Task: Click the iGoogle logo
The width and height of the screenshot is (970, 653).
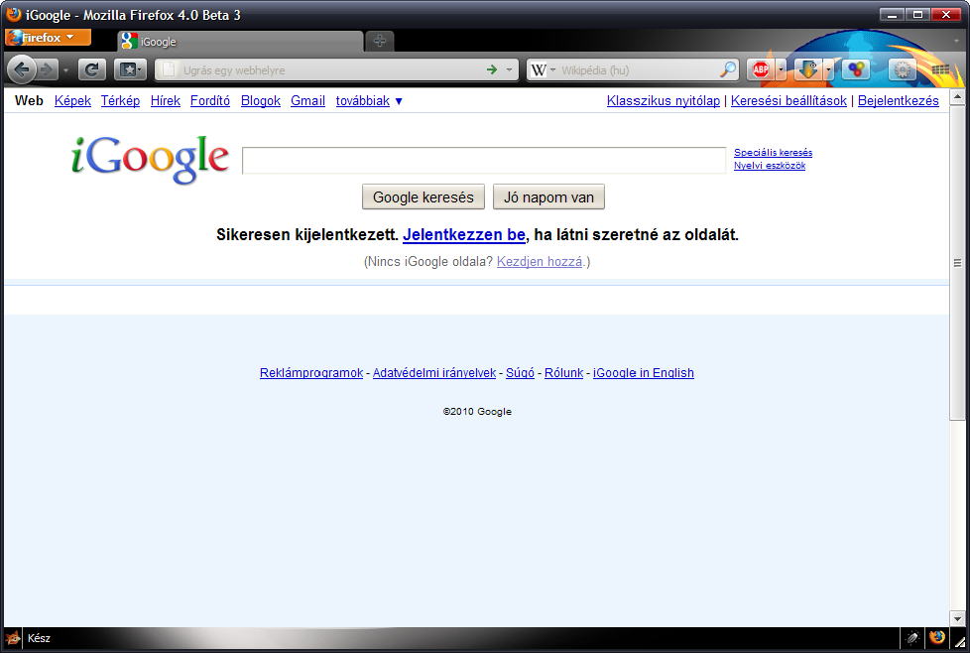Action: pyautogui.click(x=151, y=159)
